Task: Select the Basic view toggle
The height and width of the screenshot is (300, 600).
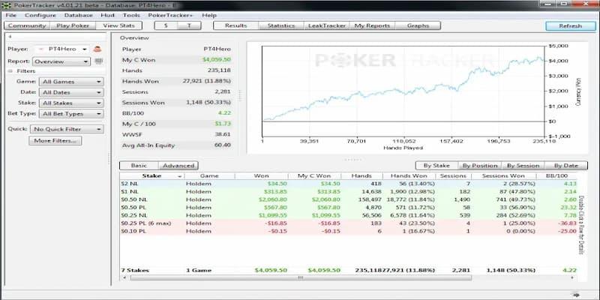Action: tap(139, 166)
